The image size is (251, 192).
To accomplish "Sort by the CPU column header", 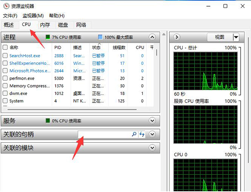I will [140, 48].
